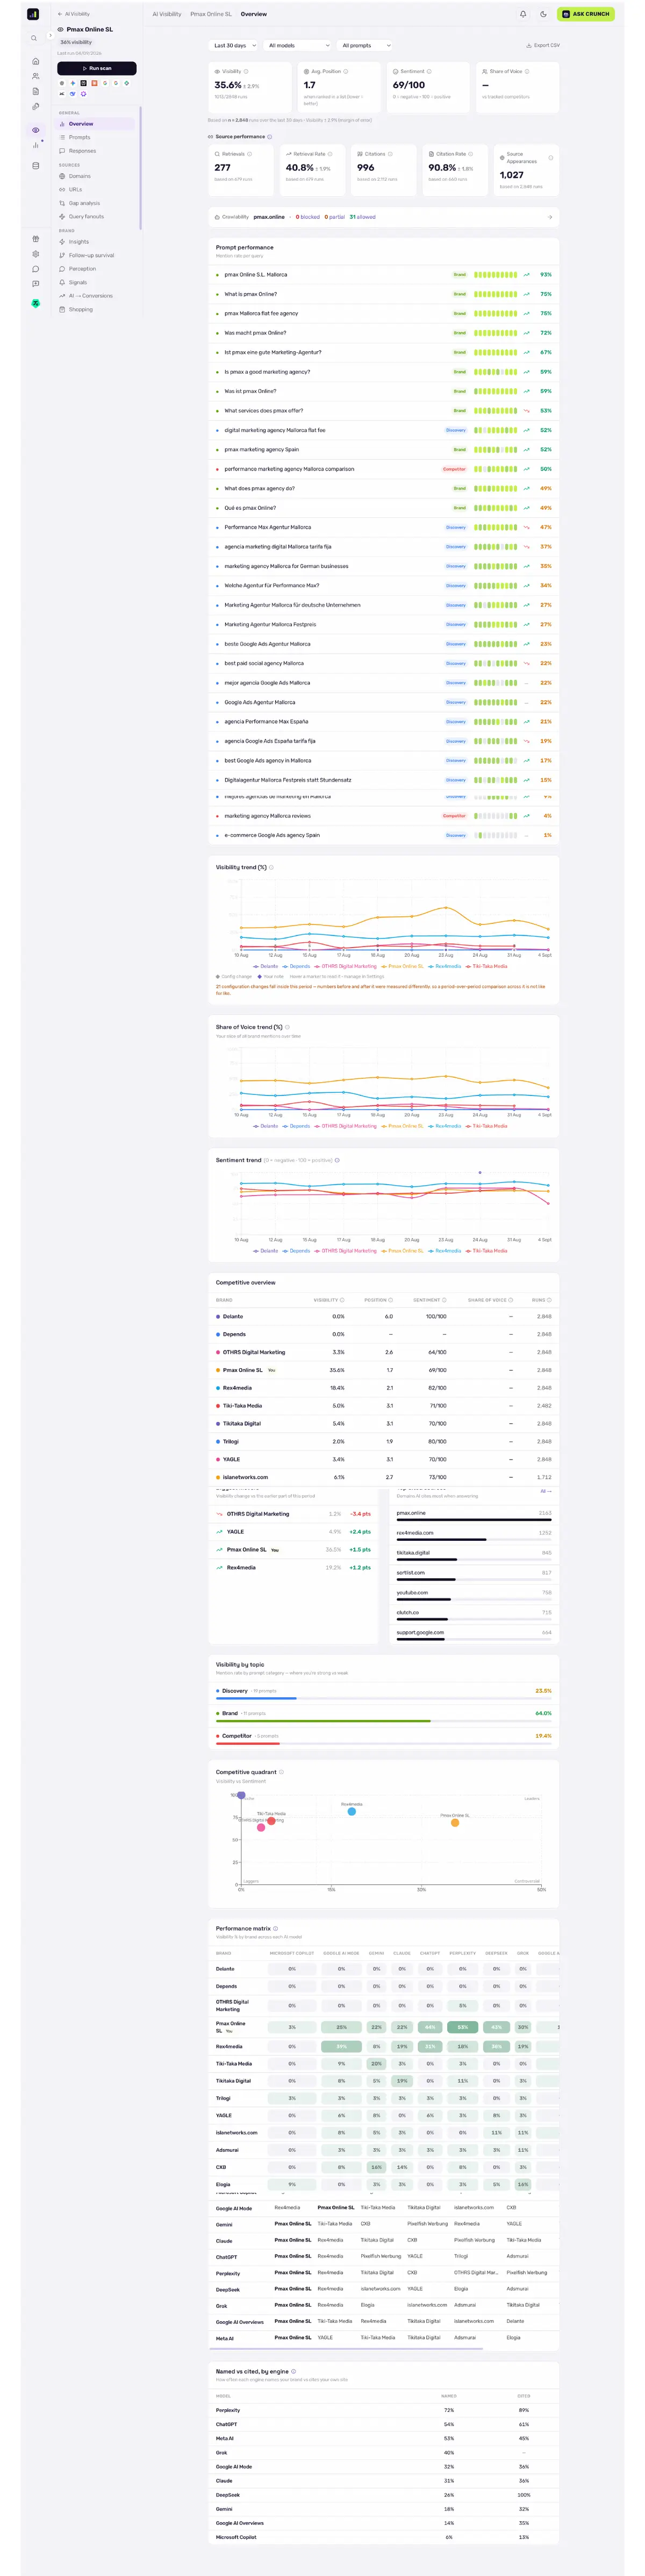Viewport: 645px width, 2576px height.
Task: Open the document icon in the sidebar
Action: (x=35, y=91)
